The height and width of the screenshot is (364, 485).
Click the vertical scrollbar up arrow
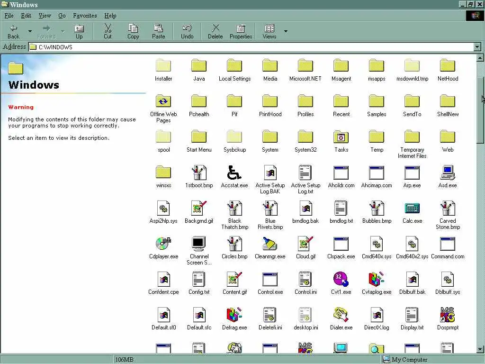point(480,57)
